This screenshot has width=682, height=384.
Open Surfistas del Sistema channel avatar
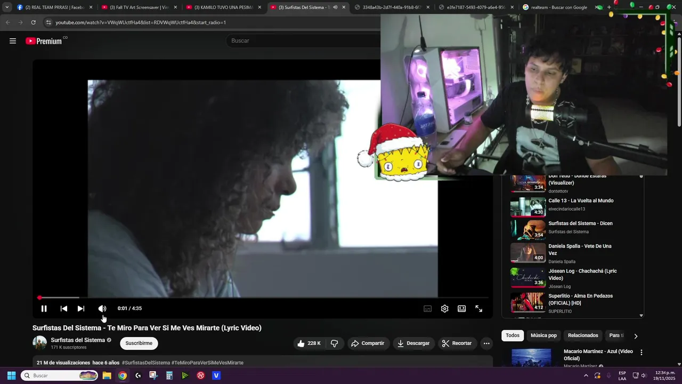point(40,343)
